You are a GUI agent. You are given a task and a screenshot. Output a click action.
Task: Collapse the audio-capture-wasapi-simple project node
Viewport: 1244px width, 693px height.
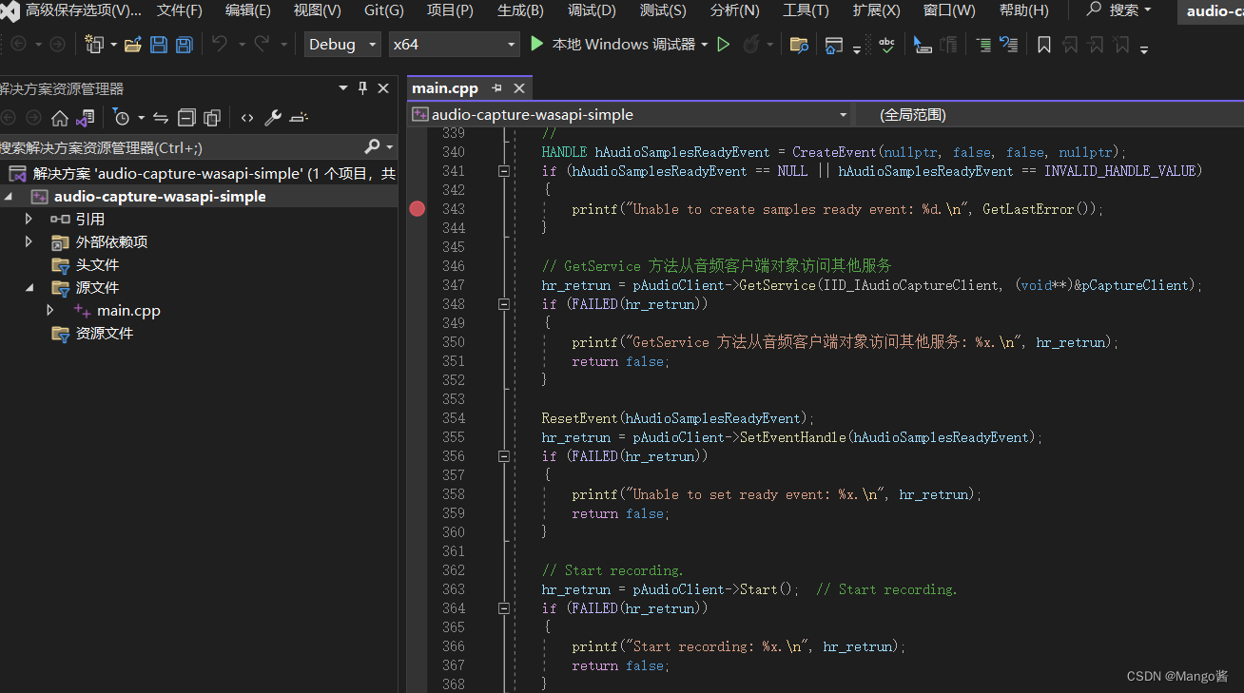click(9, 197)
